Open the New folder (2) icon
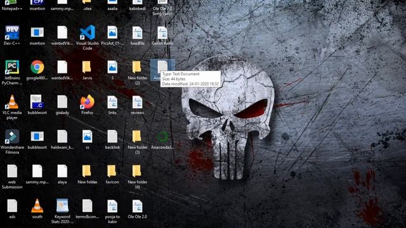Screen dimensions: 406x228 tap(137, 73)
